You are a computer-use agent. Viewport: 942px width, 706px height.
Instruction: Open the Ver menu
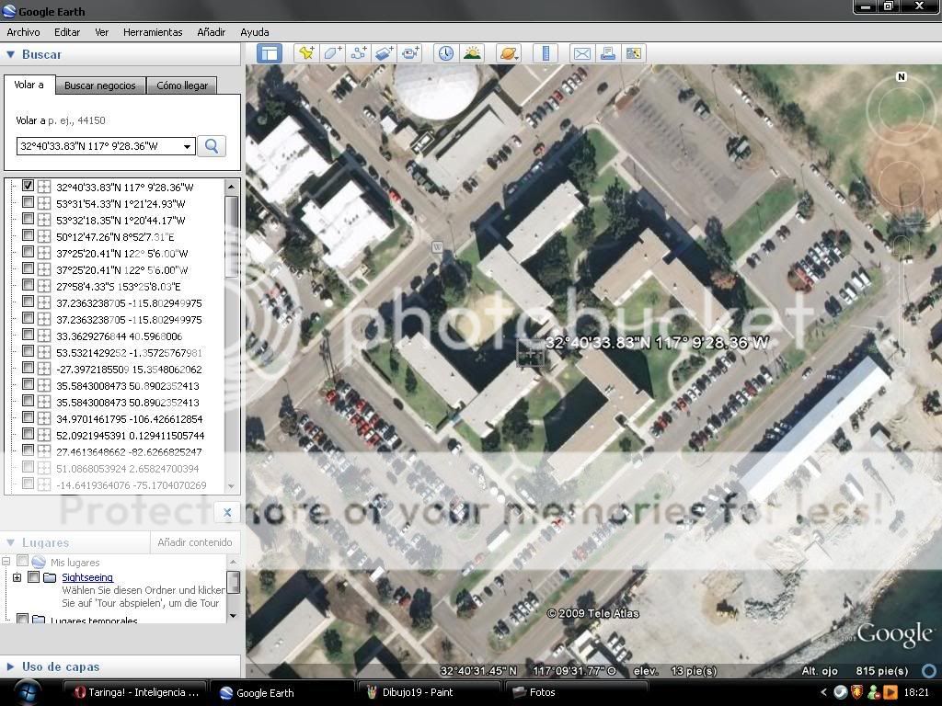coord(101,32)
